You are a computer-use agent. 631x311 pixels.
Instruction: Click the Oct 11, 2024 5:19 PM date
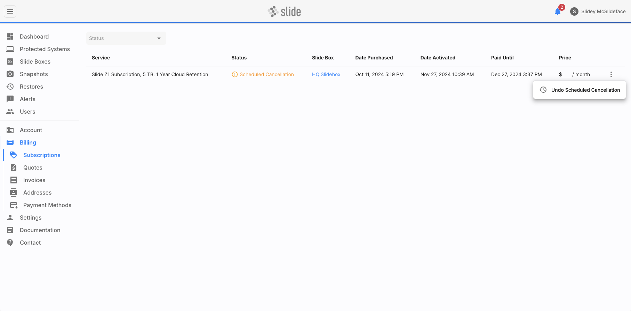[380, 74]
